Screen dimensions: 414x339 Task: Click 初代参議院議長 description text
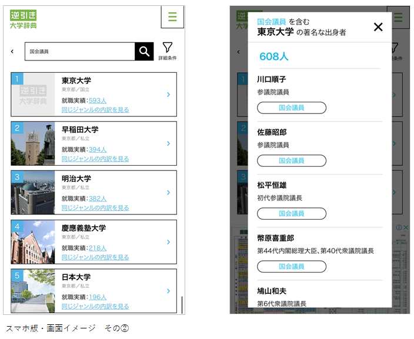click(279, 198)
